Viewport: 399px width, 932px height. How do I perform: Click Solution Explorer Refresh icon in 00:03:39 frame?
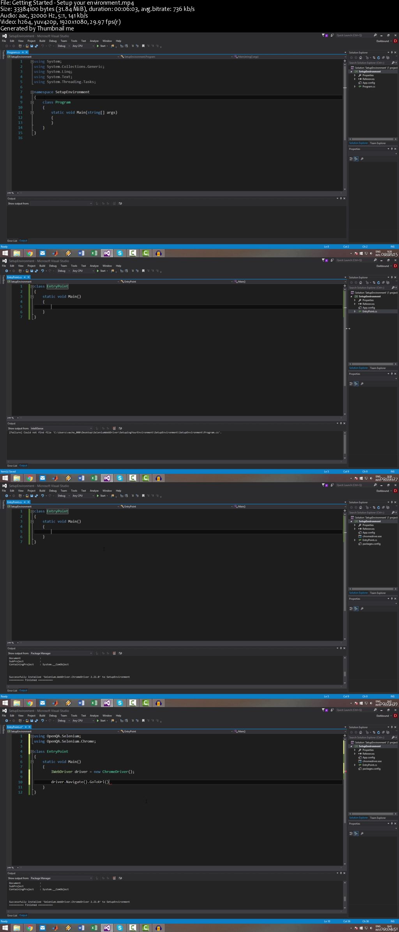(378, 508)
